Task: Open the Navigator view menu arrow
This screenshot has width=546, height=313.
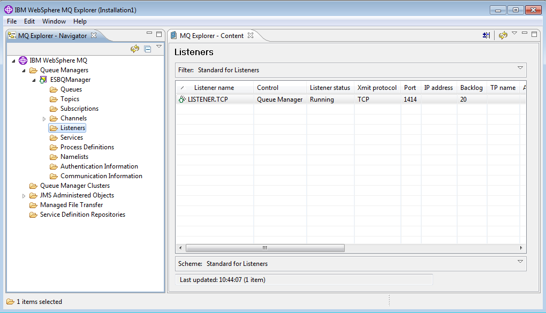Action: pyautogui.click(x=159, y=47)
